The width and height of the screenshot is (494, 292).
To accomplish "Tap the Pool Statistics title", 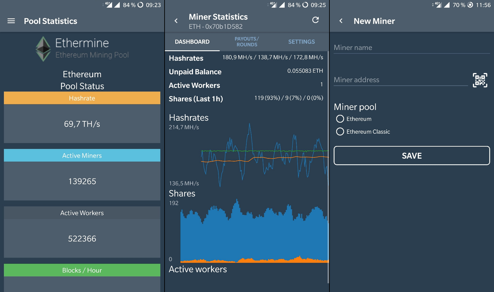I will pos(51,21).
